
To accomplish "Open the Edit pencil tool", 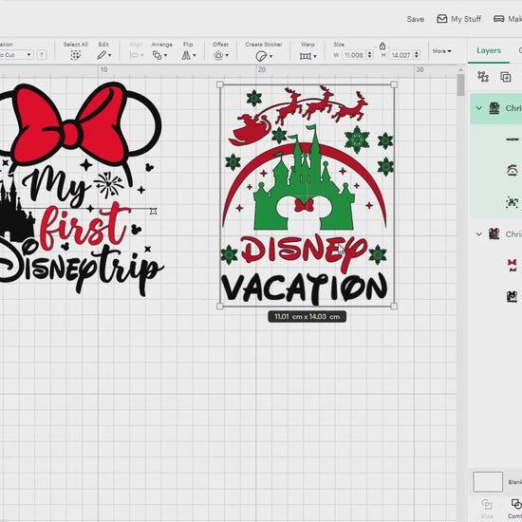I will (102, 55).
